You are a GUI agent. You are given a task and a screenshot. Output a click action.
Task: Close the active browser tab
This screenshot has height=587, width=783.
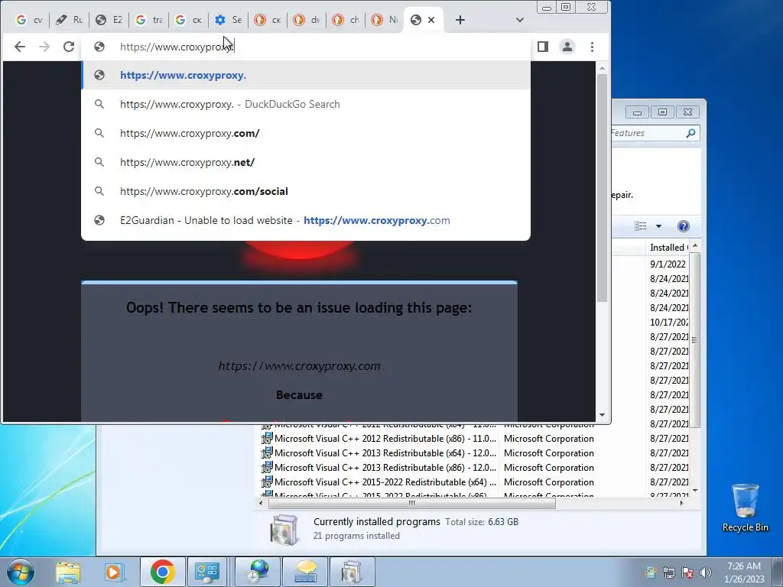pos(431,20)
